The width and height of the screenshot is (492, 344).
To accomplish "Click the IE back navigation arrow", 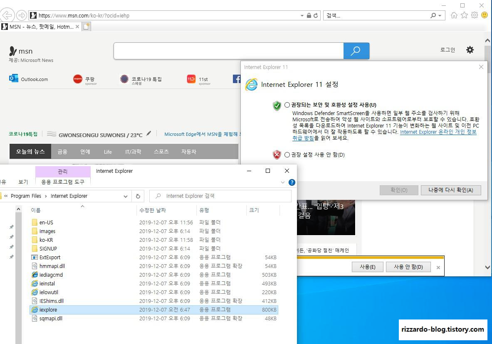I will tap(7, 15).
